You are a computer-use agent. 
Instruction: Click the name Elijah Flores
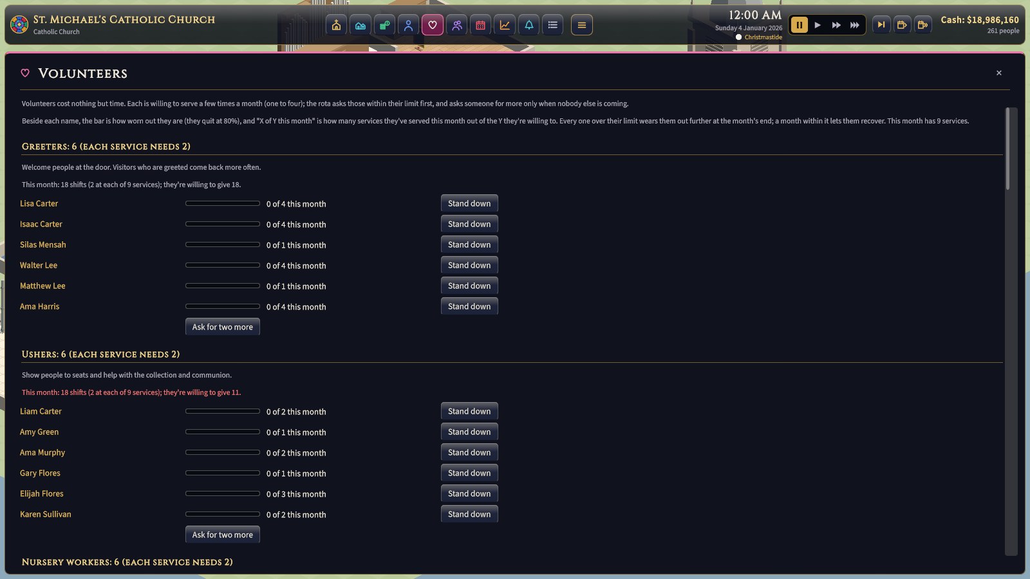click(x=42, y=493)
